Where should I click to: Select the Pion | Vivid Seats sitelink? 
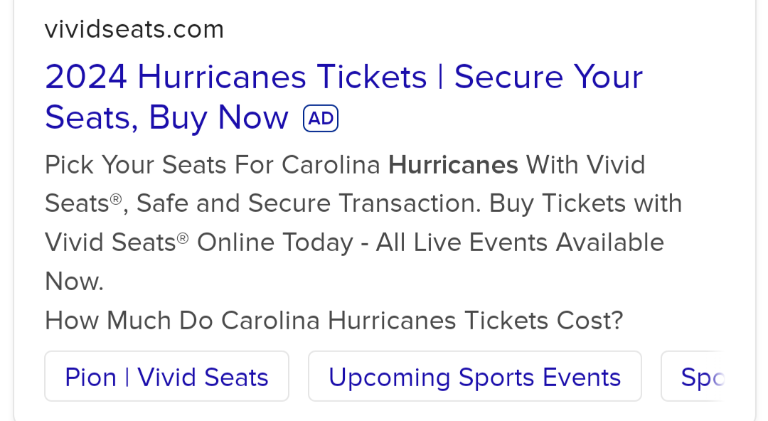tap(166, 377)
